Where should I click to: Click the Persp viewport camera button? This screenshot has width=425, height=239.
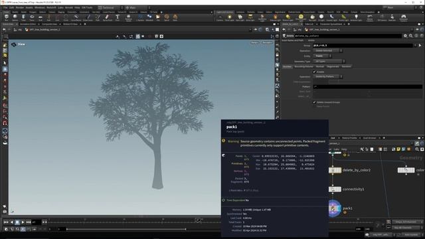pyautogui.click(x=255, y=42)
